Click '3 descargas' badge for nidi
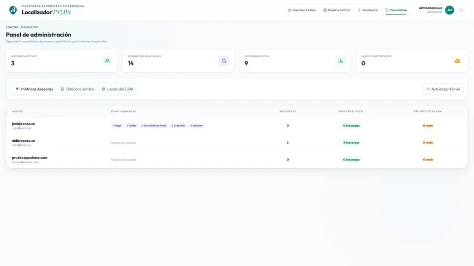 click(x=351, y=143)
